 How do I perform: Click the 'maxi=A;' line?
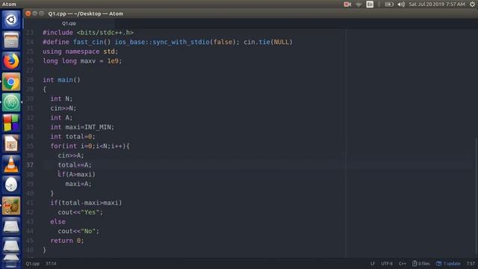point(78,184)
